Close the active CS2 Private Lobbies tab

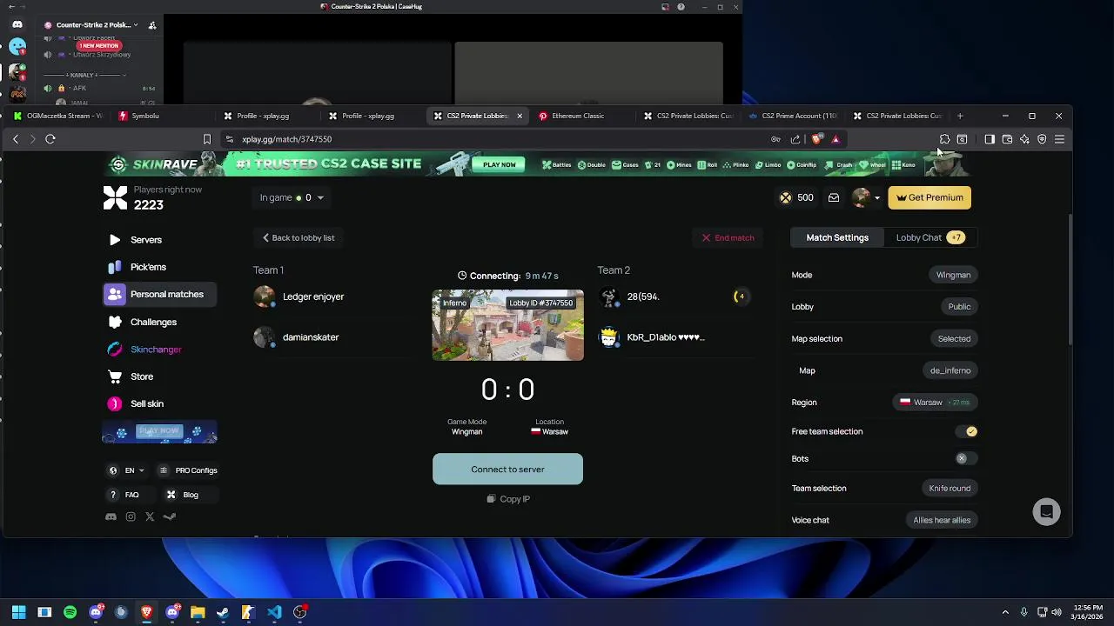coord(520,116)
